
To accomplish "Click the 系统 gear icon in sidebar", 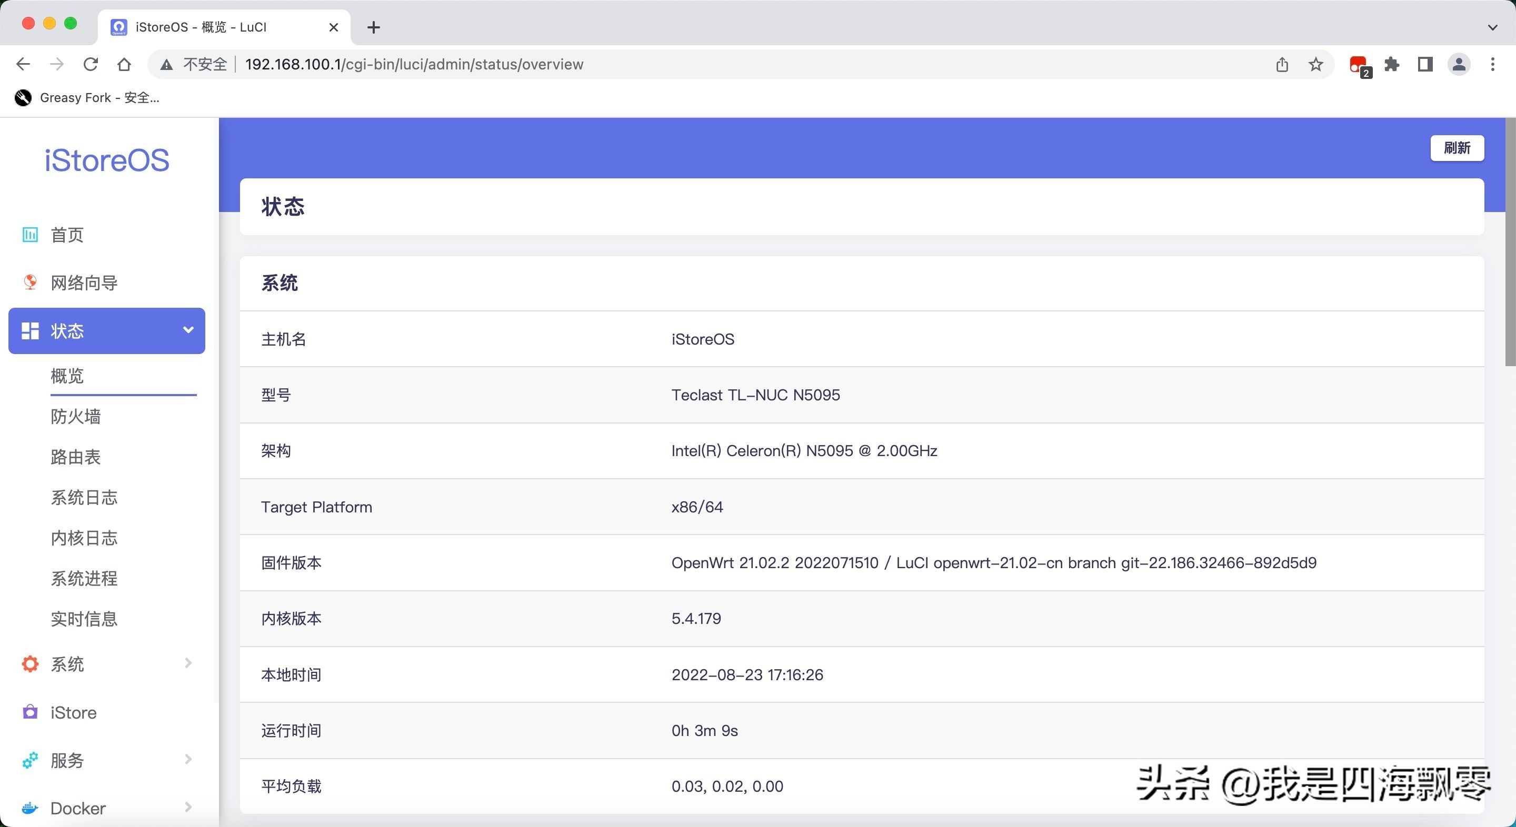I will [x=30, y=664].
